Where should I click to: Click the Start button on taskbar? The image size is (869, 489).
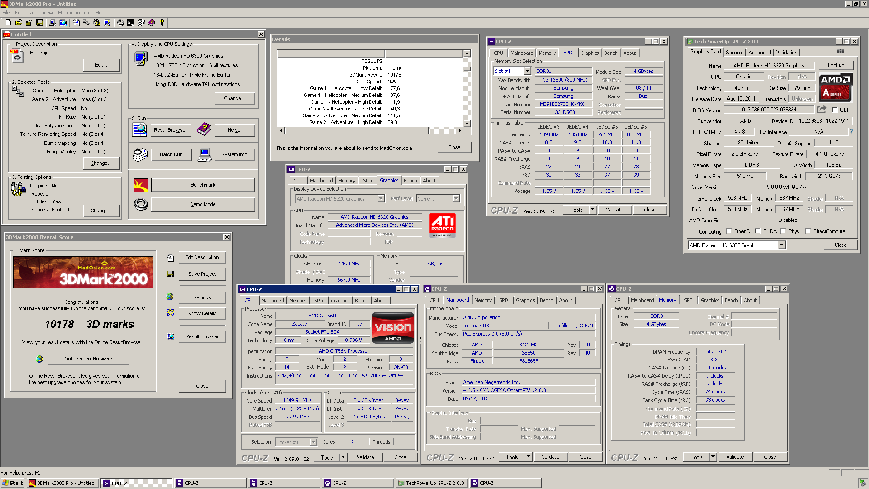pos(13,483)
